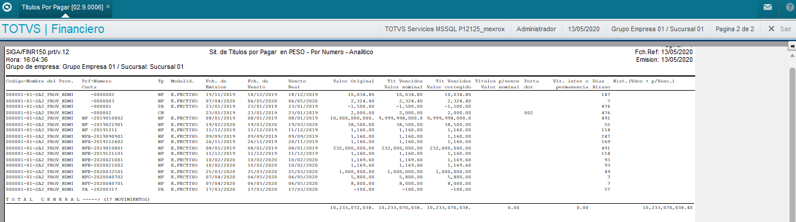Screen dimensions: 796x222
Task: Click days overdue value 247
Action: click(605, 137)
